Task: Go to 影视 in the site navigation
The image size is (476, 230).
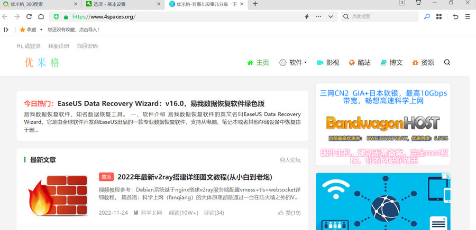Action: tap(328, 62)
